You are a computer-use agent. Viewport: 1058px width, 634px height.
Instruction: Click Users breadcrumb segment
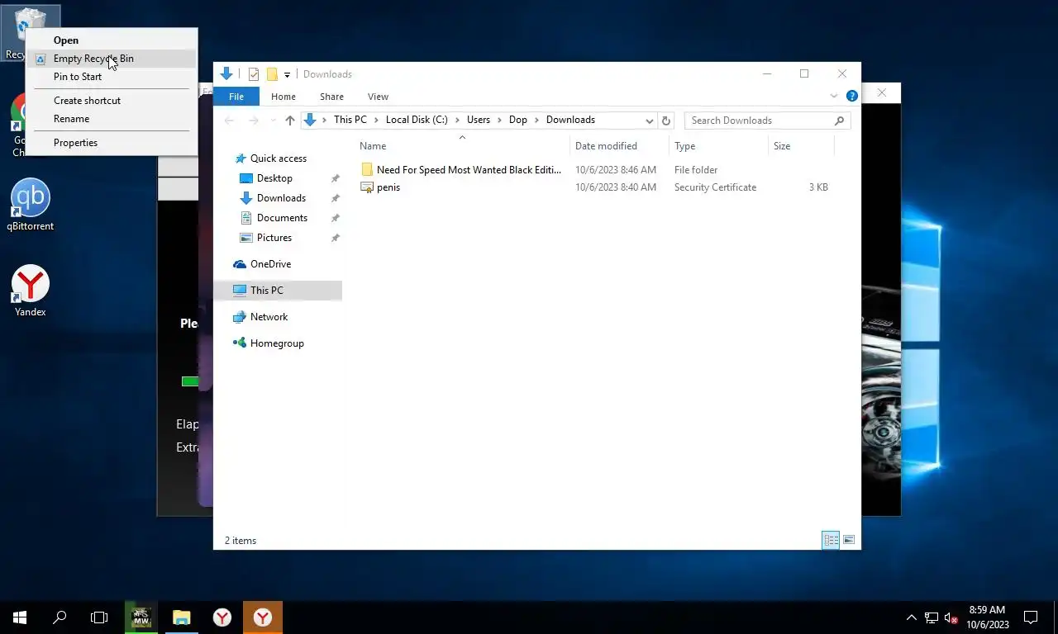(479, 120)
